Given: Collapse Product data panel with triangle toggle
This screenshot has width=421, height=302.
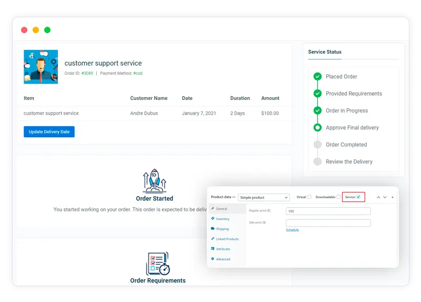Looking at the screenshot, I should (x=392, y=197).
